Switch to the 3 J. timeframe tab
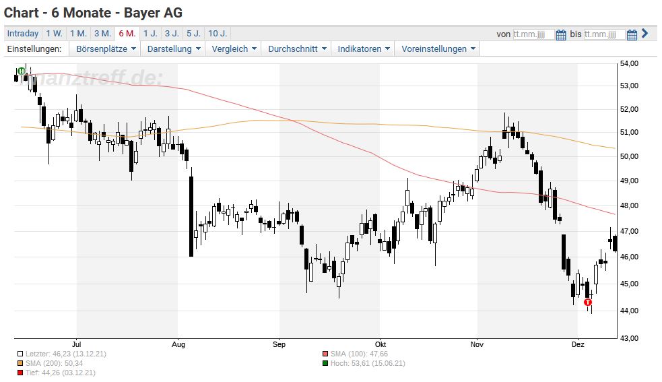 172,34
